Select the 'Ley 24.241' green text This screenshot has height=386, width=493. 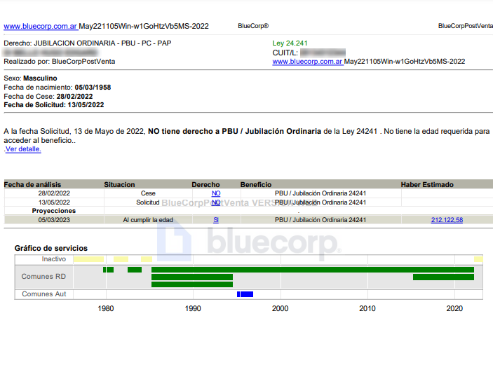(290, 43)
